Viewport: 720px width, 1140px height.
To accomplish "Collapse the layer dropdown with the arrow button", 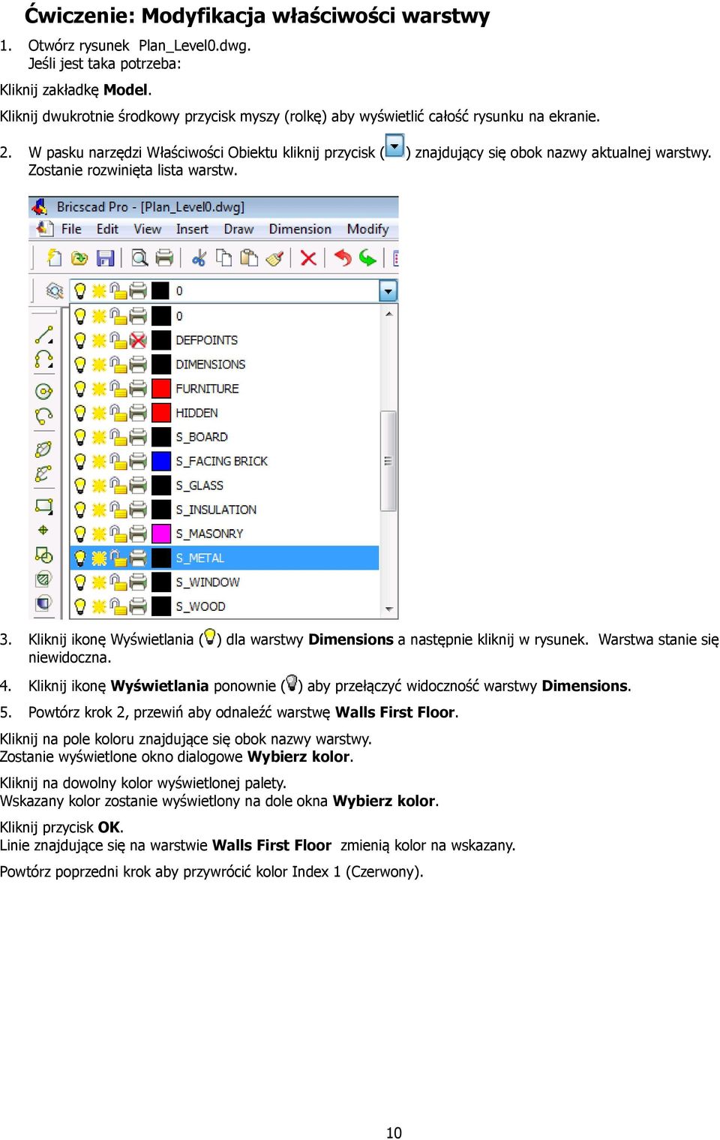I will tap(388, 290).
